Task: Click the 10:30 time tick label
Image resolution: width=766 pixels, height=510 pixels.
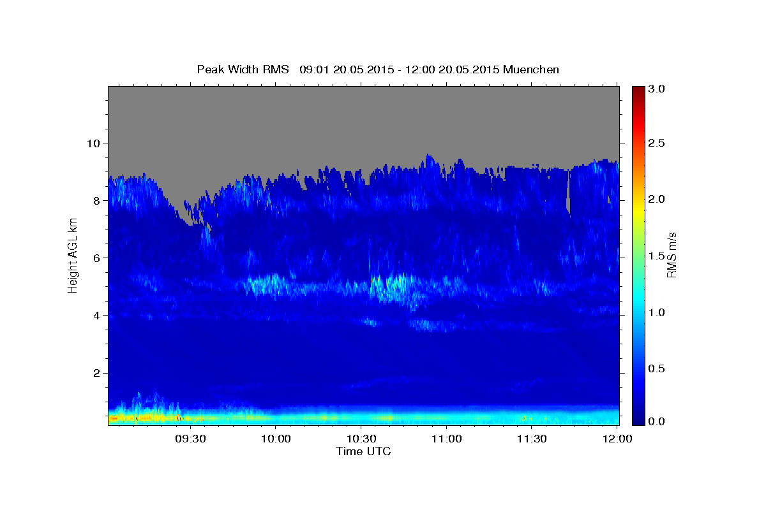Action: coord(361,439)
